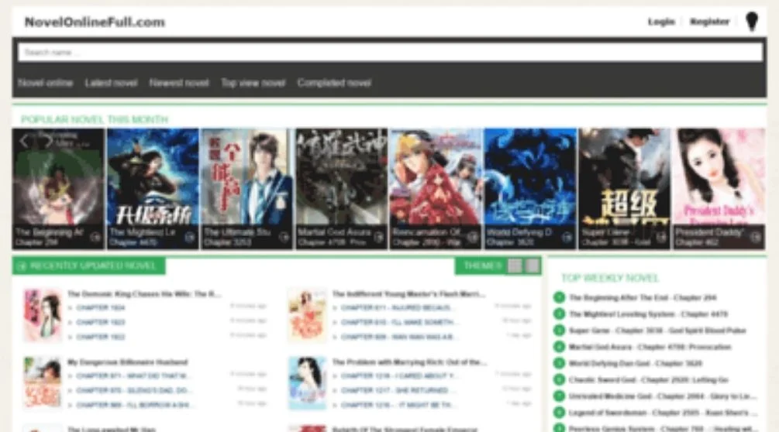The image size is (779, 432).
Task: Open the Newest novel menu item
Action: coord(179,83)
